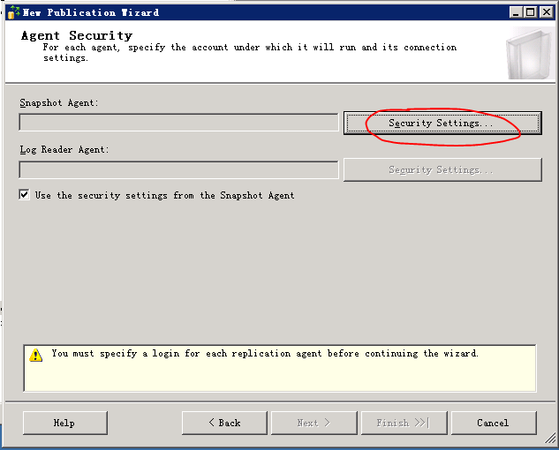
Task: Click the New Publication Wizard title bar text
Action: pyautogui.click(x=91, y=12)
